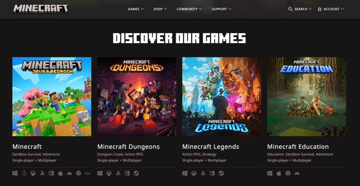360x186 pixels.
Task: Click the Xbox icon under Minecraft Legends
Action: (194, 173)
